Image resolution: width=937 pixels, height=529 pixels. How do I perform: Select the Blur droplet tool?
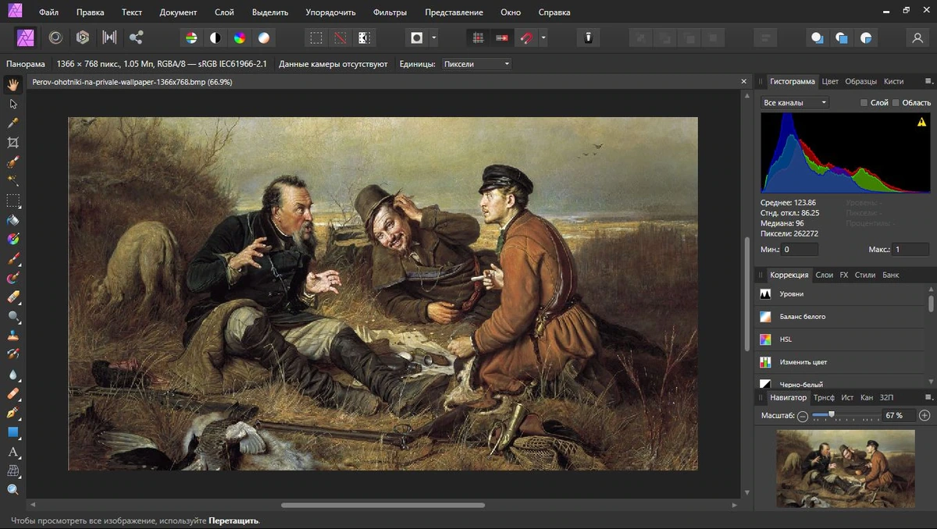(12, 375)
